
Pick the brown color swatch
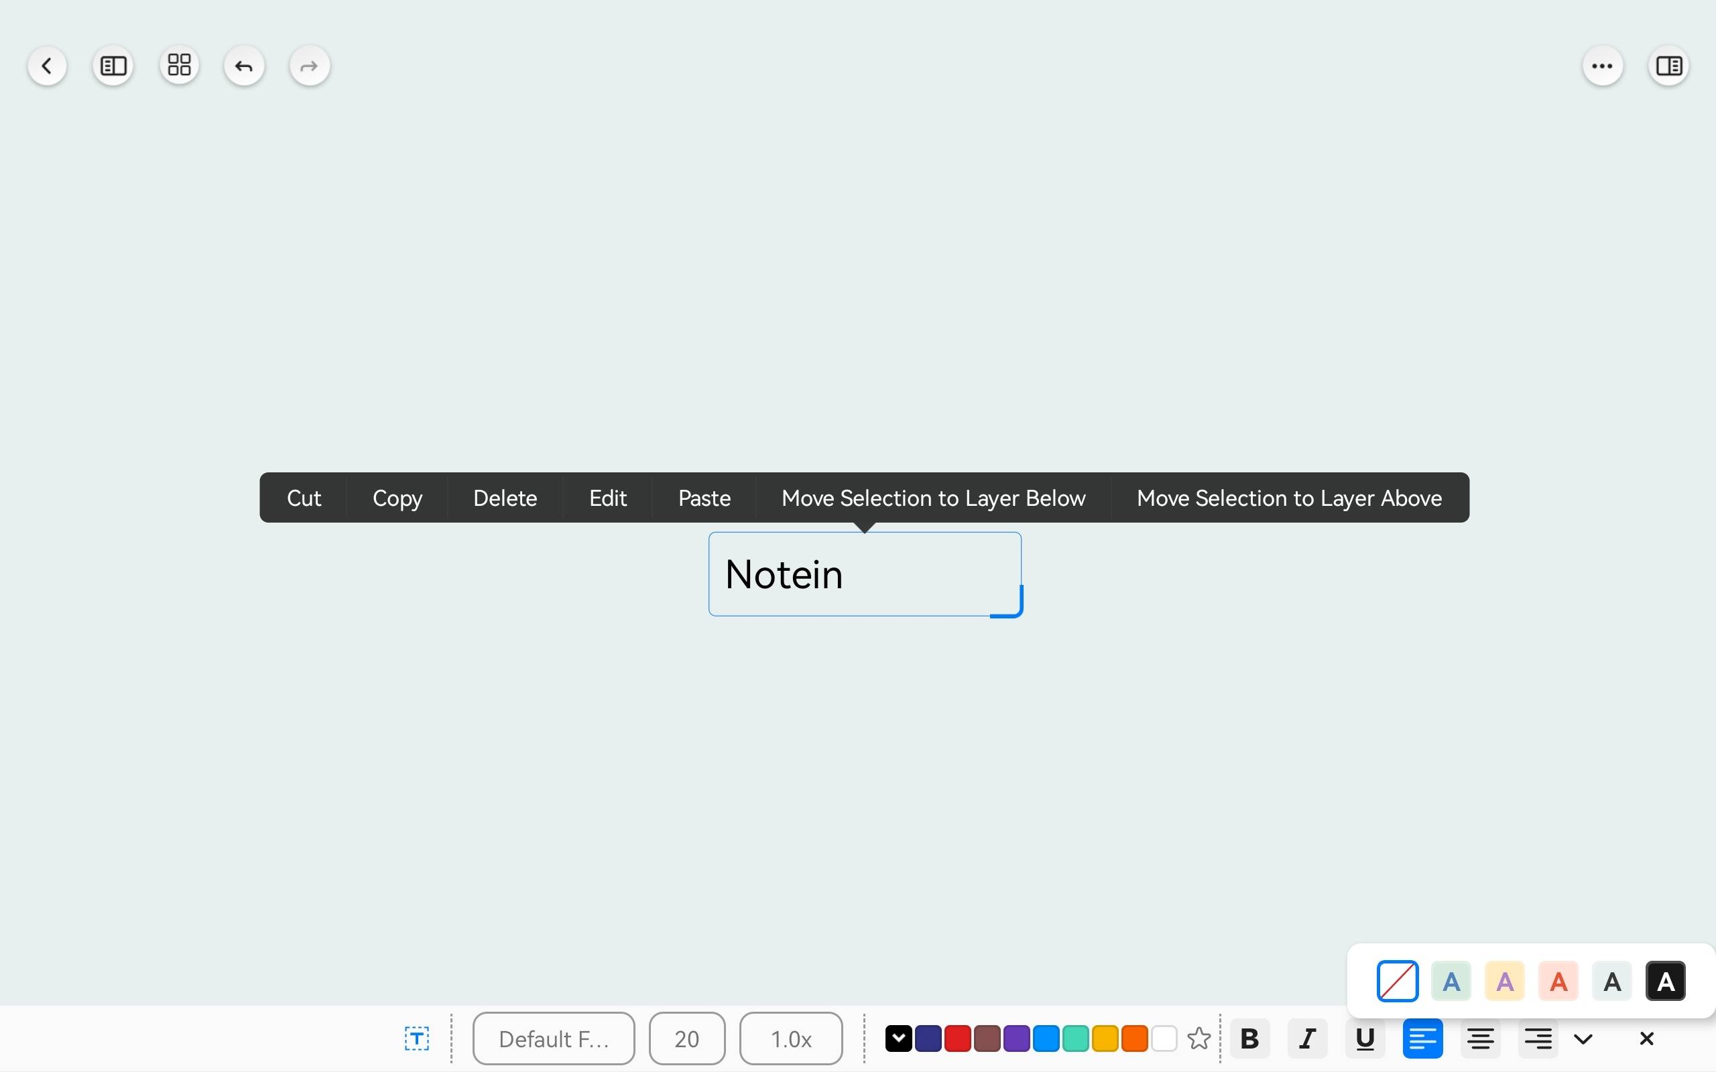[x=987, y=1038]
